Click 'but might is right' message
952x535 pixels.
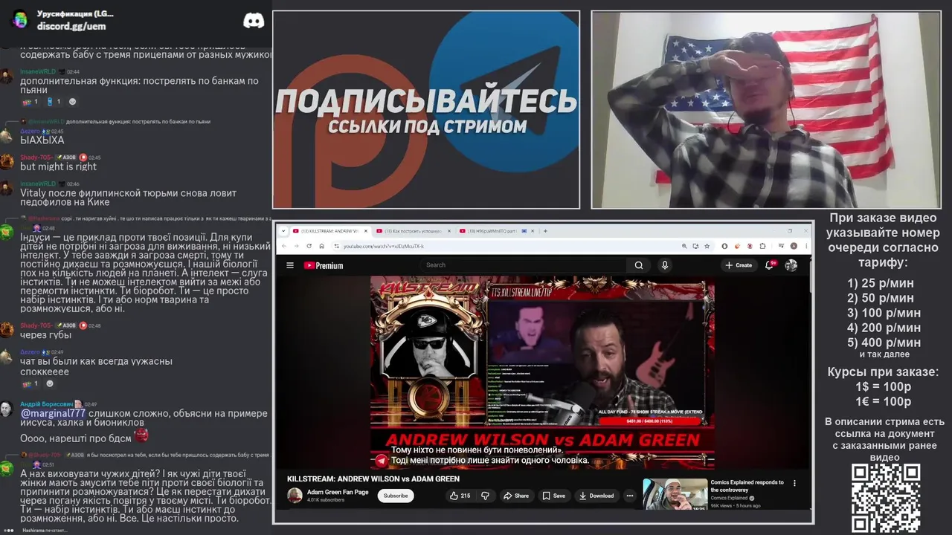[x=58, y=166]
